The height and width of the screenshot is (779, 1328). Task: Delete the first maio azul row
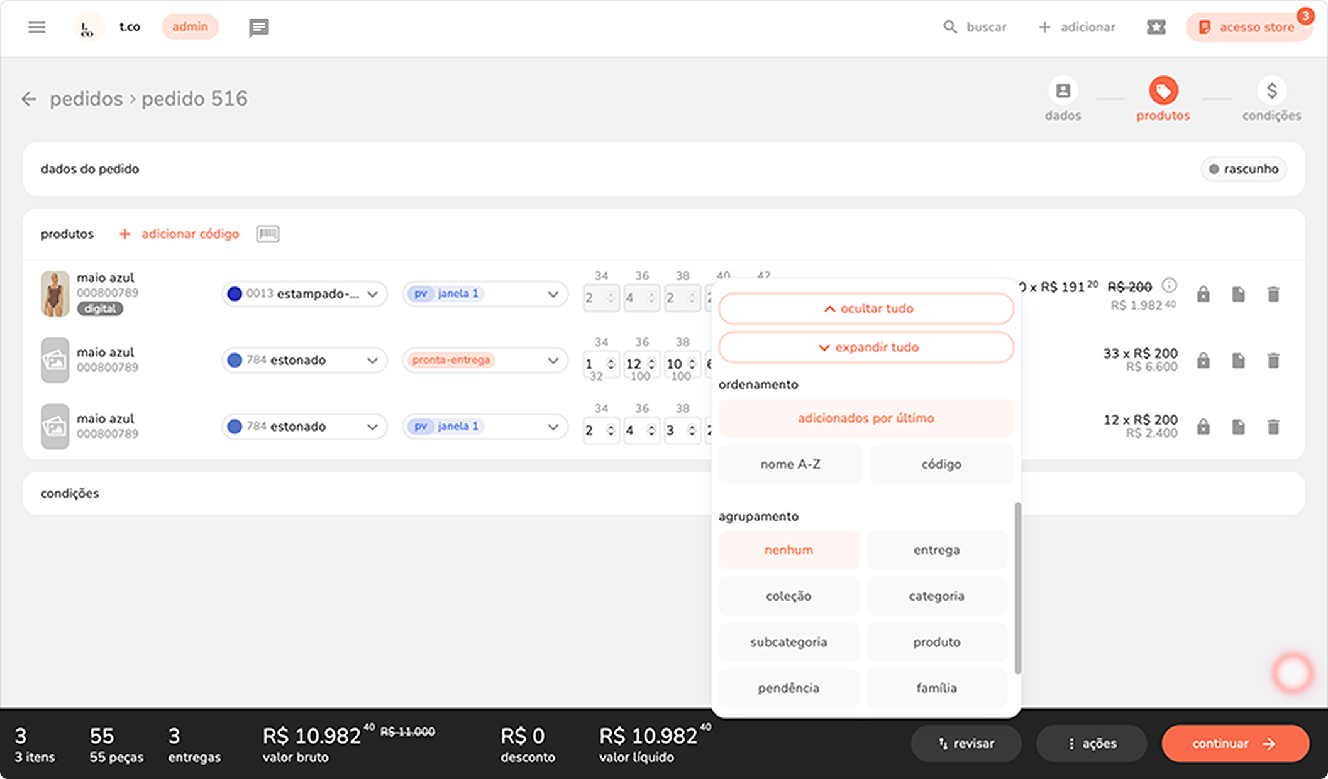(1273, 294)
